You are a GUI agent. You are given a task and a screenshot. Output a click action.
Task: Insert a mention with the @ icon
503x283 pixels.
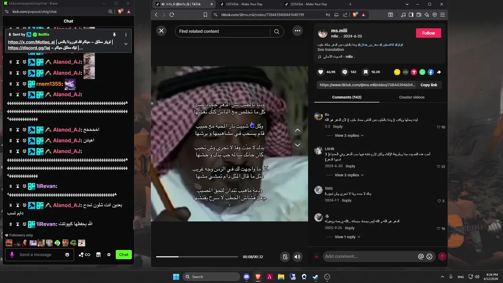(x=421, y=256)
